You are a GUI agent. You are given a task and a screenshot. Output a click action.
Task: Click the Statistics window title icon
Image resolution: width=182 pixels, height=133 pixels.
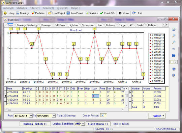click(x=5, y=20)
